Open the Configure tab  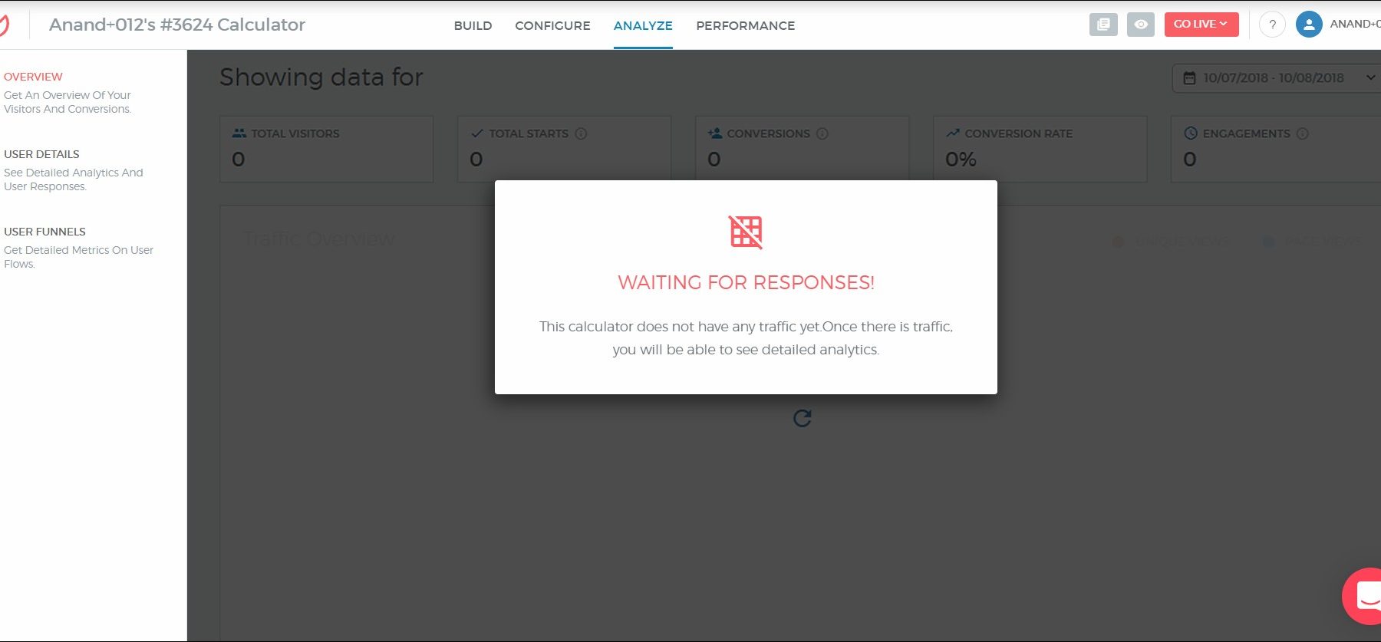pyautogui.click(x=552, y=25)
